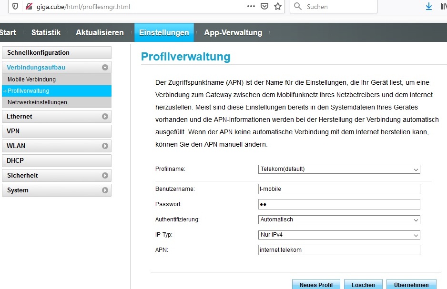Image resolution: width=447 pixels, height=289 pixels.
Task: Expand the WLAN sidebar section
Action: tap(105, 146)
